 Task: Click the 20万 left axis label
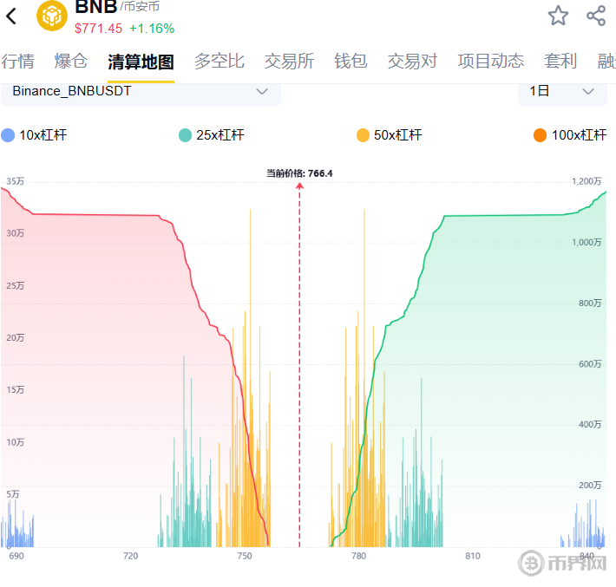point(16,337)
